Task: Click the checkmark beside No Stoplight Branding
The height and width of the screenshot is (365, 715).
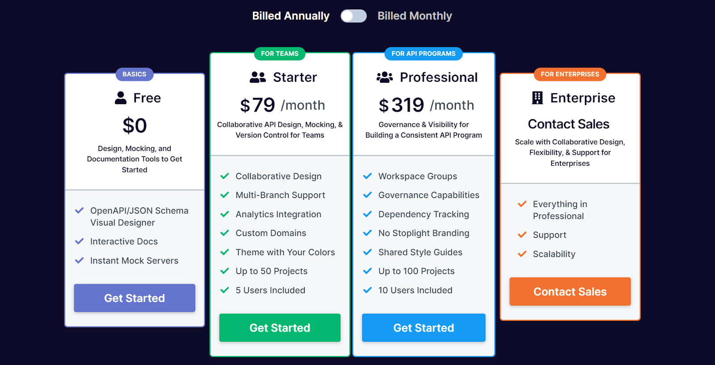Action: 368,233
